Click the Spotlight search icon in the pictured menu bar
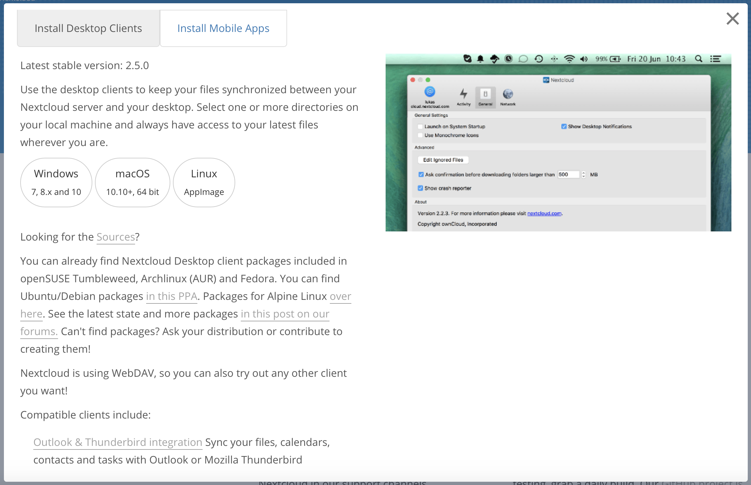 click(698, 59)
